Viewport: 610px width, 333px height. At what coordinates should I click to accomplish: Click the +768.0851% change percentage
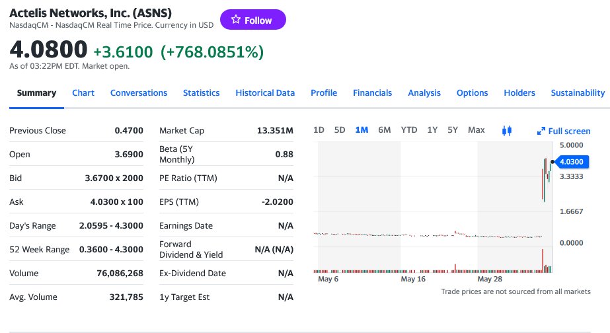click(x=212, y=52)
